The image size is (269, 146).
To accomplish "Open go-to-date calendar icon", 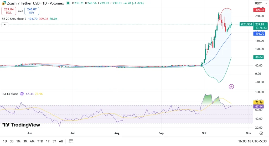I will pos(71,141).
